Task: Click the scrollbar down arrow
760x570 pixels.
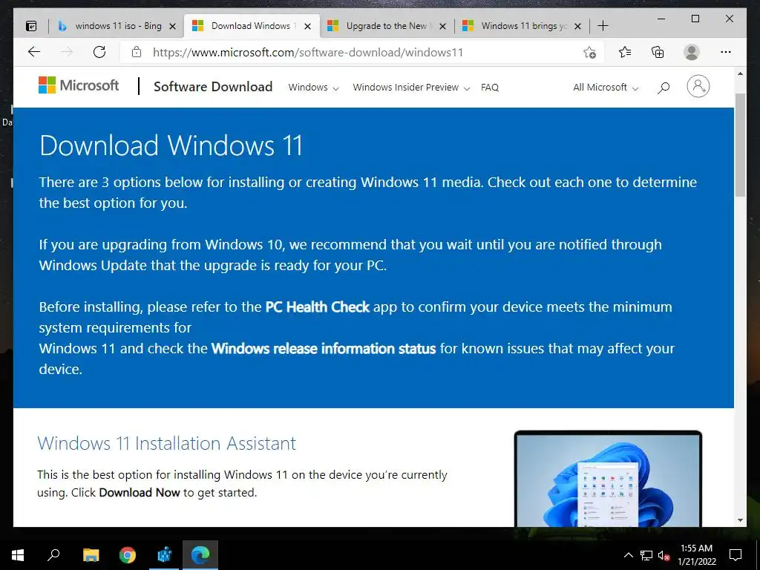Action: pyautogui.click(x=740, y=520)
